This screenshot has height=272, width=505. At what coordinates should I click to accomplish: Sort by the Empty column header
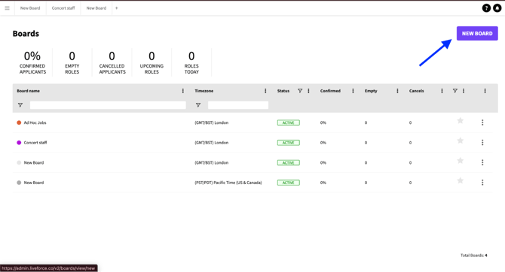[371, 91]
